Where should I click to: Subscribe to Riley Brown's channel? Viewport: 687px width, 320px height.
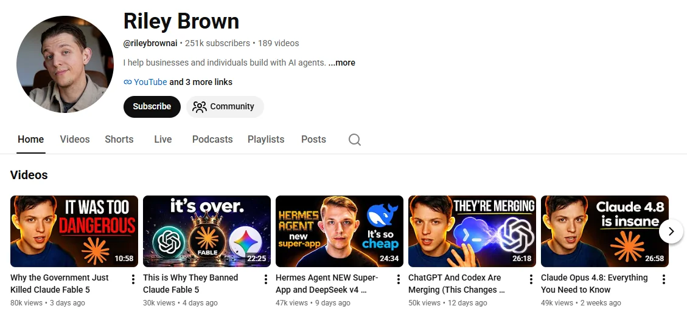152,107
